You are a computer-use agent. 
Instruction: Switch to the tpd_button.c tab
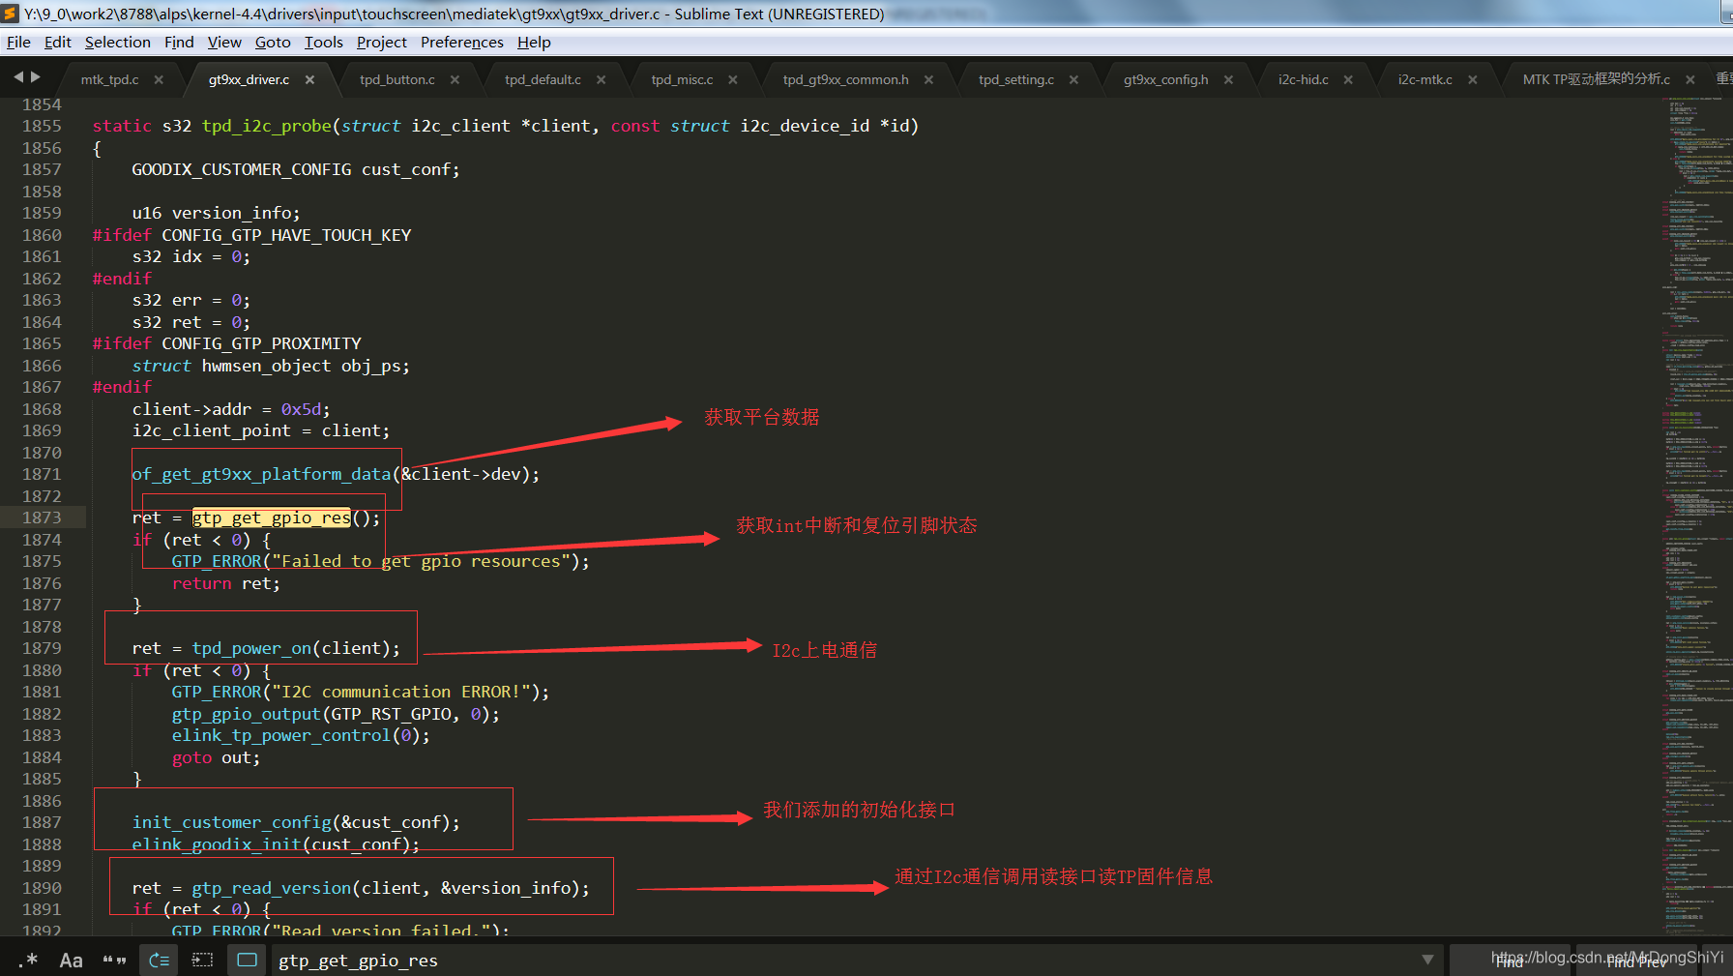tap(397, 79)
